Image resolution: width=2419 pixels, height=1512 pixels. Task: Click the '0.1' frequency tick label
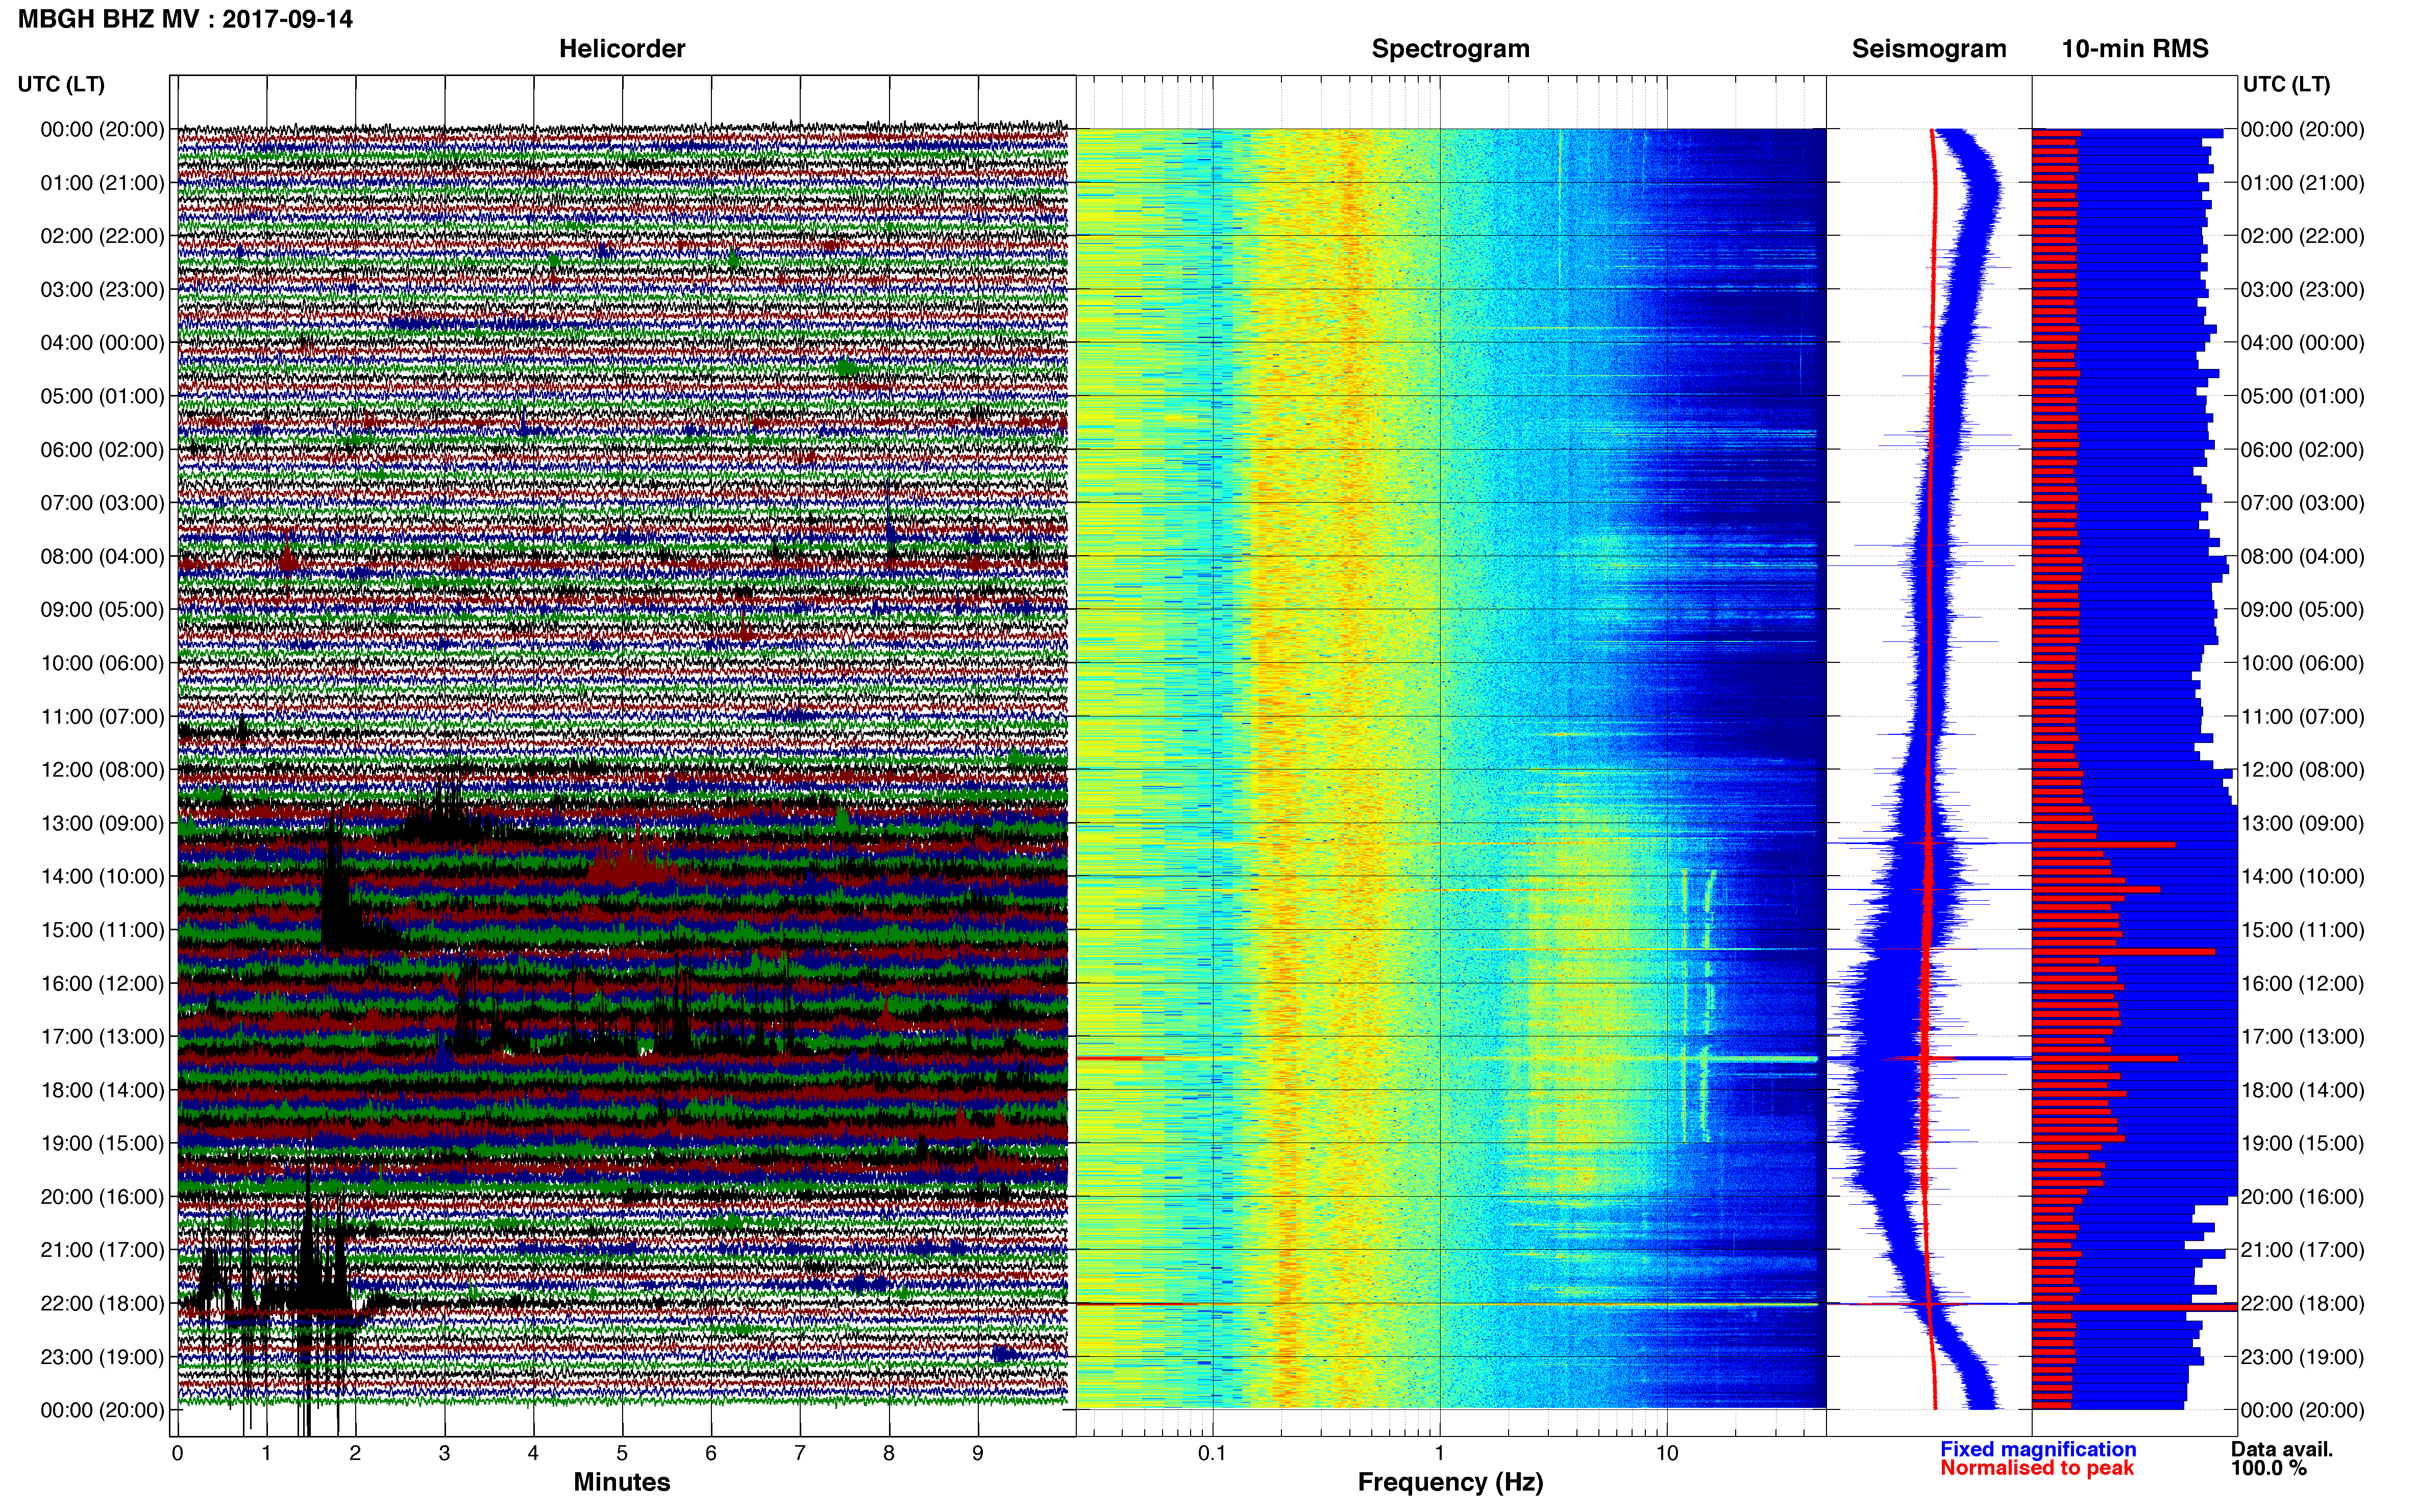pyautogui.click(x=1212, y=1453)
